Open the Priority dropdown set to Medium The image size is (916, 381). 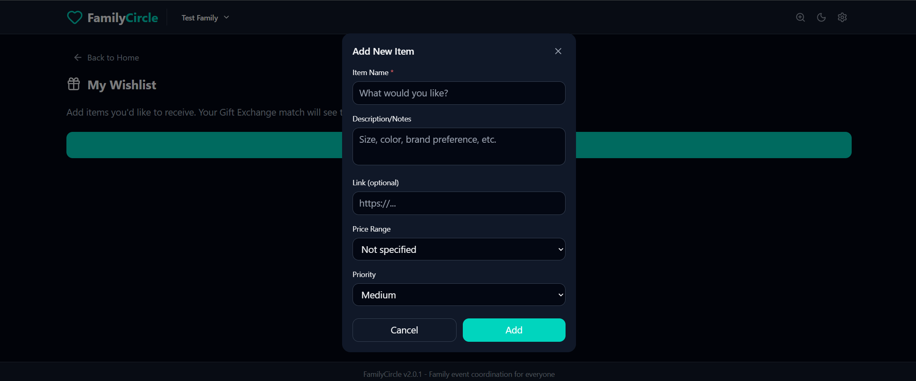[x=459, y=295]
